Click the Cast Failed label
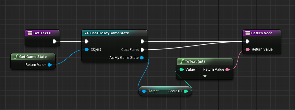 (130, 50)
